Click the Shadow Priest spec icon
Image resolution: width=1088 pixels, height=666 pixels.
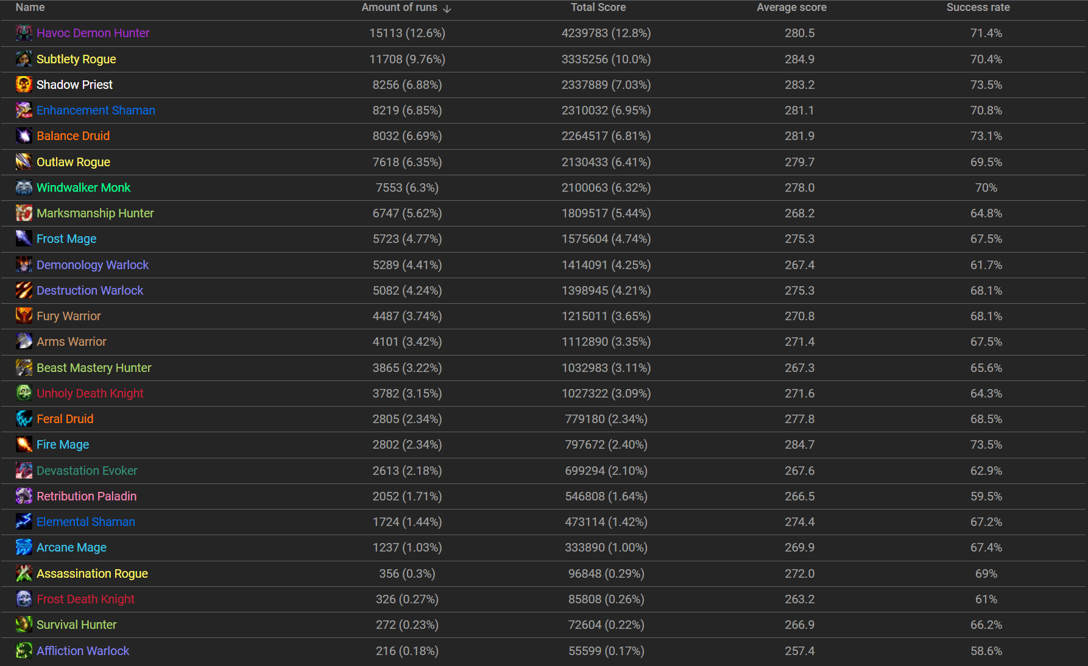[24, 85]
